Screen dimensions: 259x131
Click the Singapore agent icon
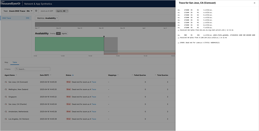coord(6,97)
